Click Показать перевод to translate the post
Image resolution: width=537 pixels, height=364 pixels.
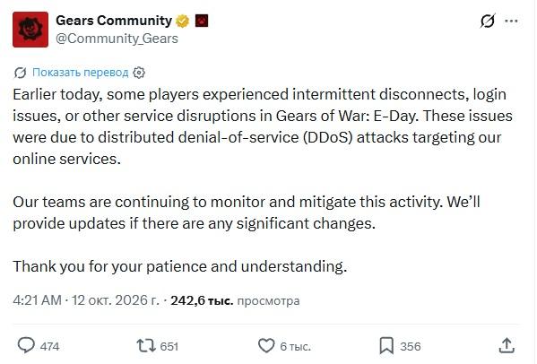pos(80,73)
